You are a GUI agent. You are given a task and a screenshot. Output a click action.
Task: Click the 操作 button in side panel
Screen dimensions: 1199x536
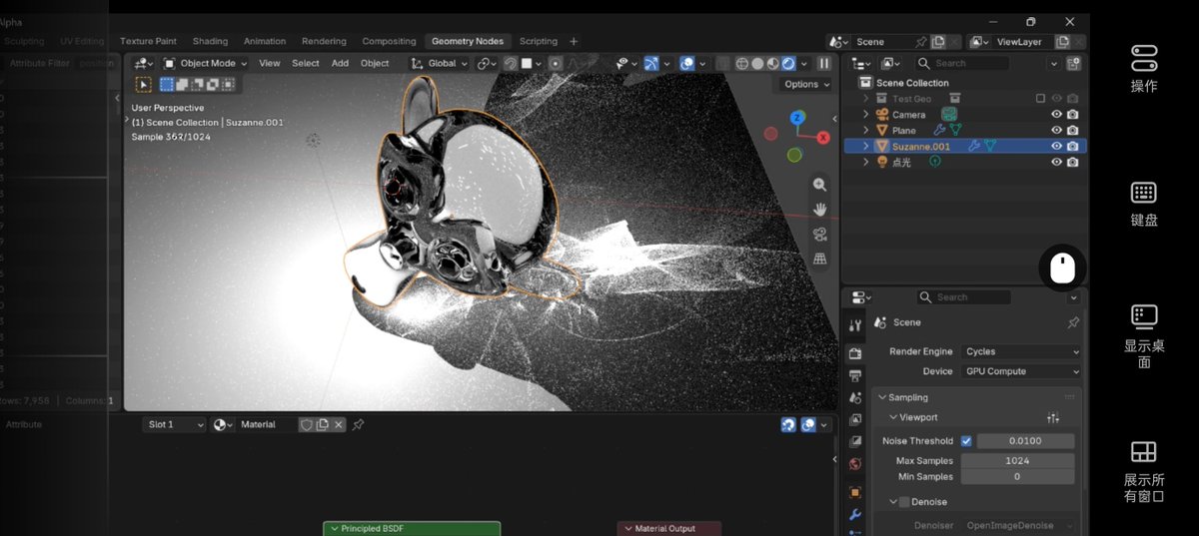coord(1144,68)
